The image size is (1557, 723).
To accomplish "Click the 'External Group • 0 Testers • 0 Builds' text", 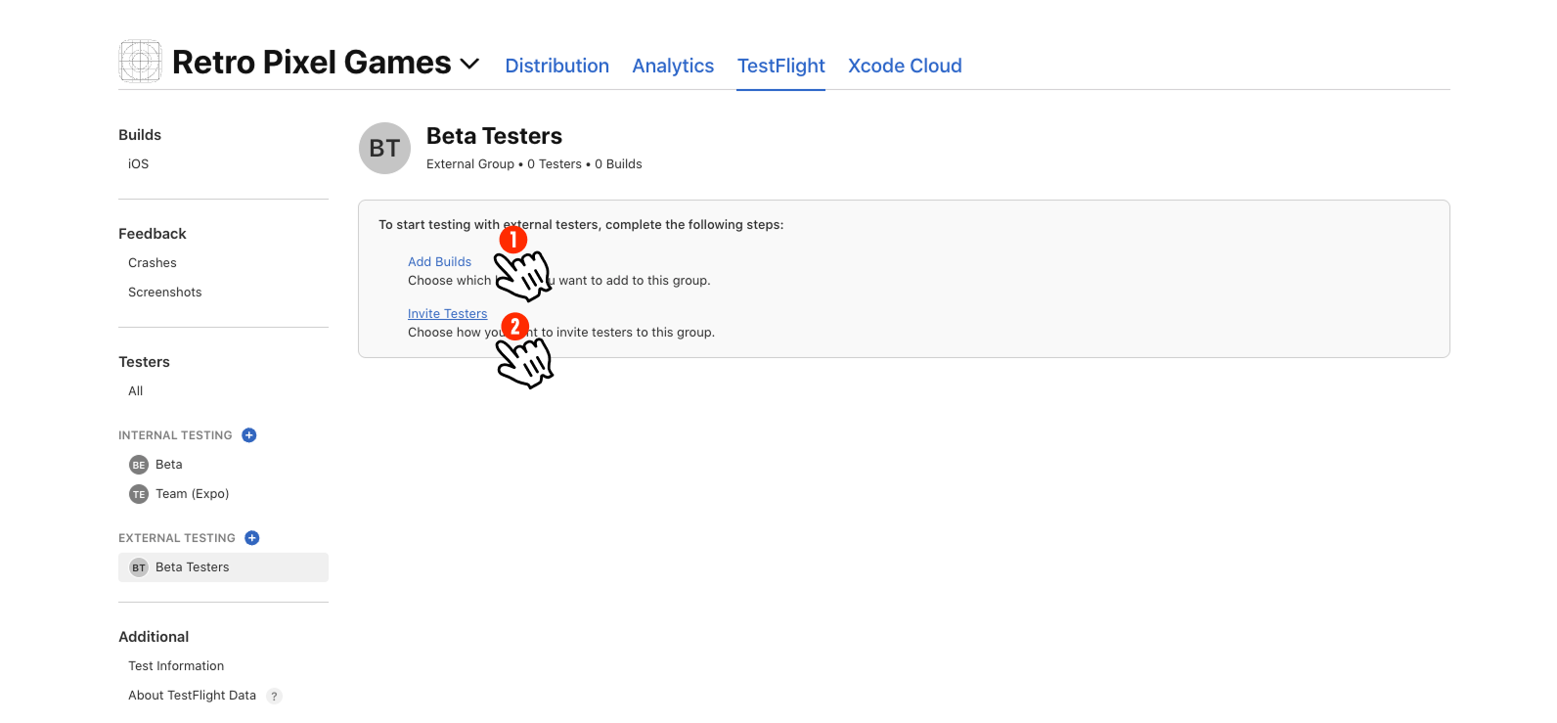I will pyautogui.click(x=534, y=164).
